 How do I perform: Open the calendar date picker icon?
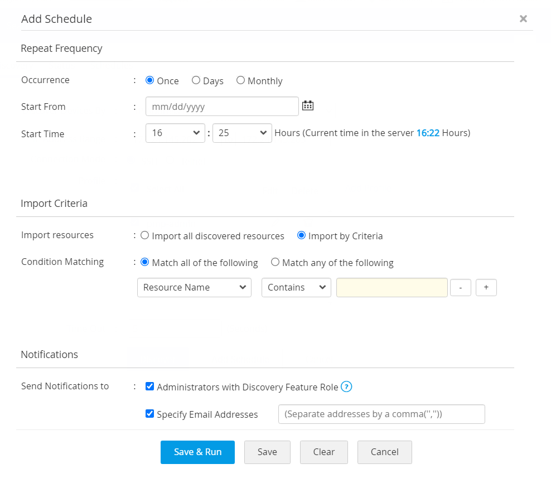[308, 105]
